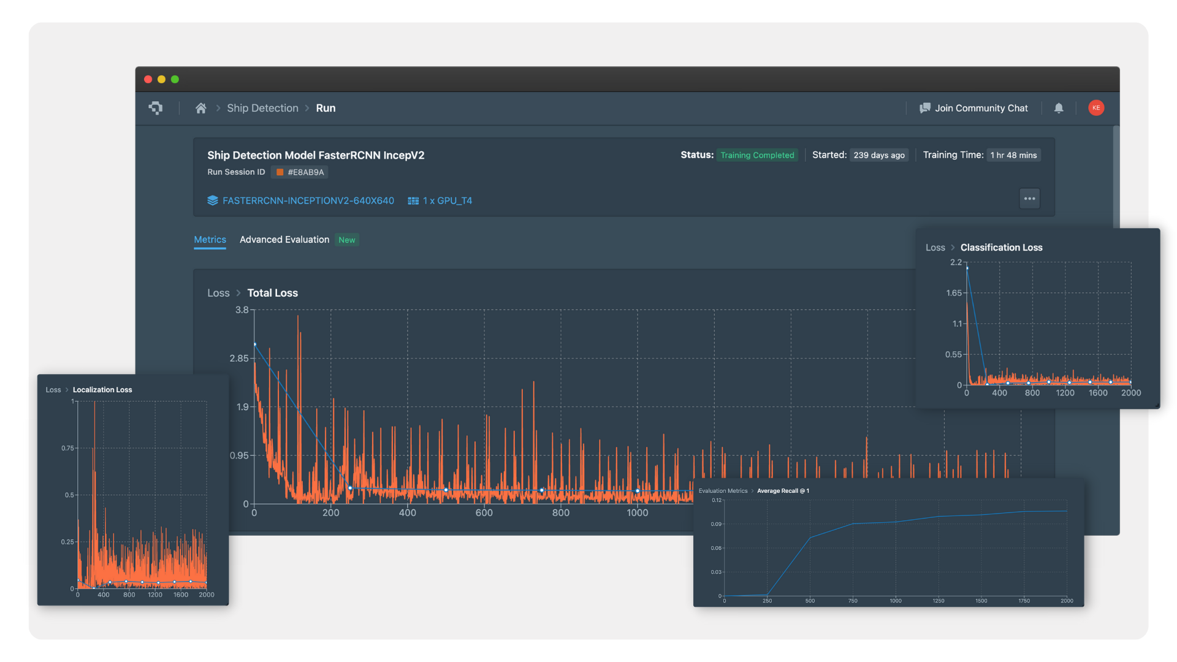
Task: Click the Training Completed status badge
Action: [757, 155]
